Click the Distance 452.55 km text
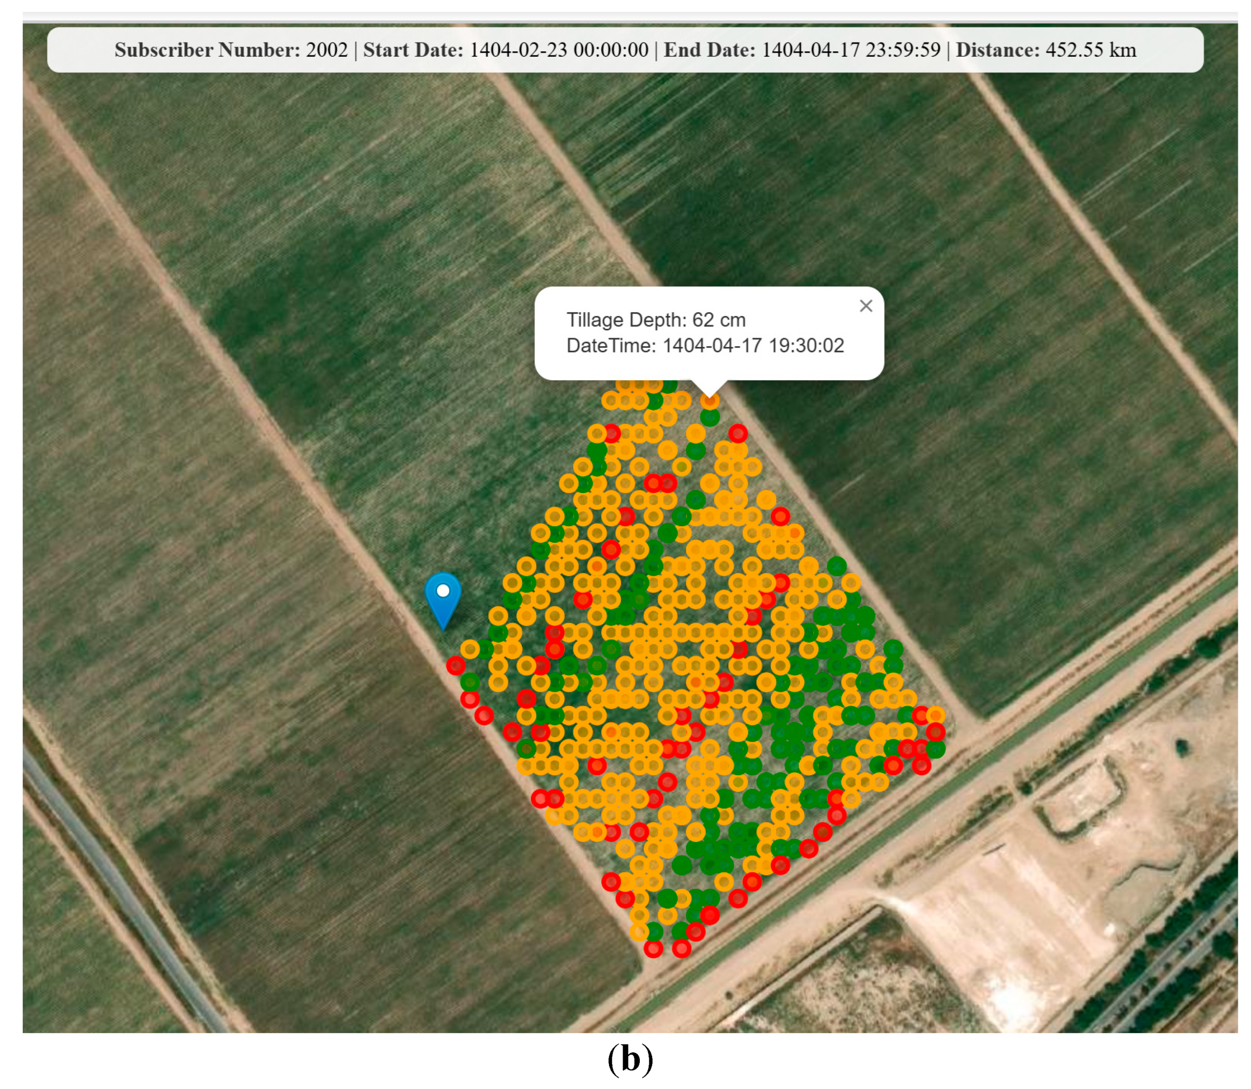1251x1089 pixels. [x=1046, y=50]
